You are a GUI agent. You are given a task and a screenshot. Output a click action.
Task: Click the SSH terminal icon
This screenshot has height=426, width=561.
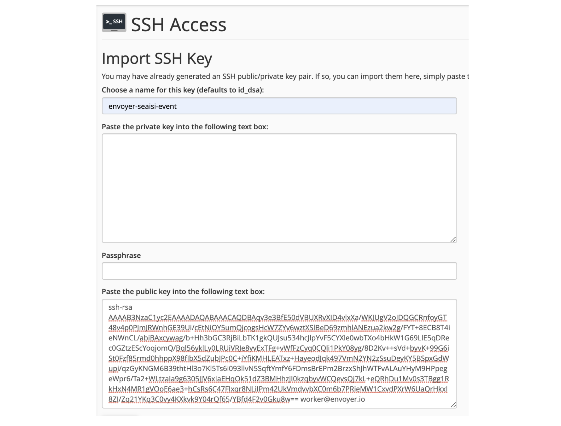[114, 22]
